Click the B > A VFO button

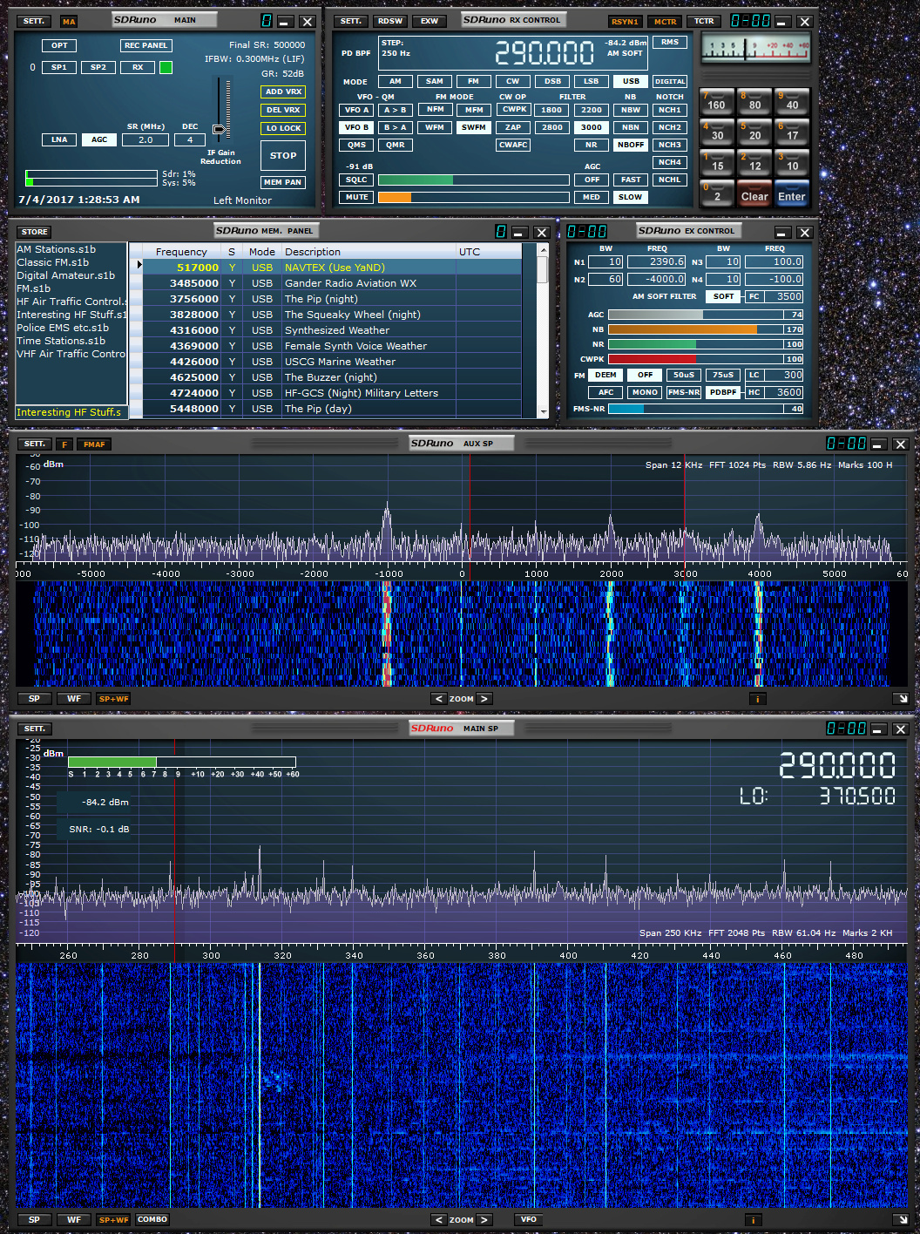pos(396,127)
